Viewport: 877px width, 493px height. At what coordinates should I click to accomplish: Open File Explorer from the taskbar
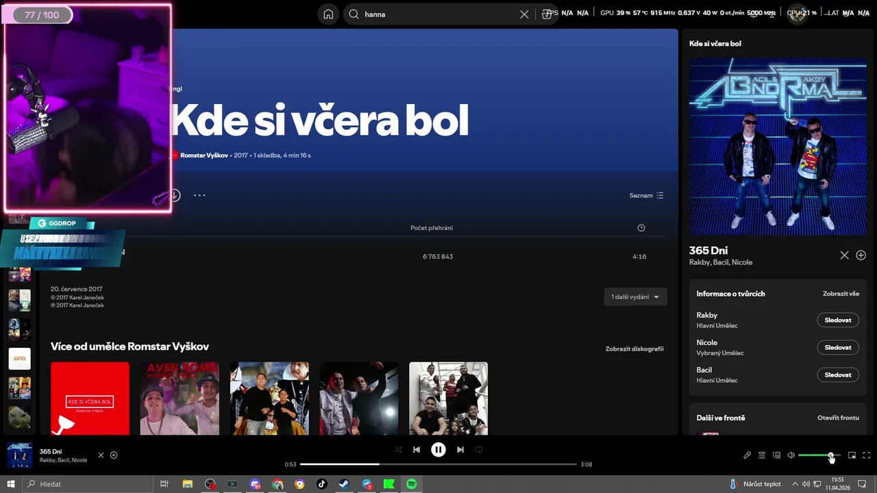(x=187, y=484)
